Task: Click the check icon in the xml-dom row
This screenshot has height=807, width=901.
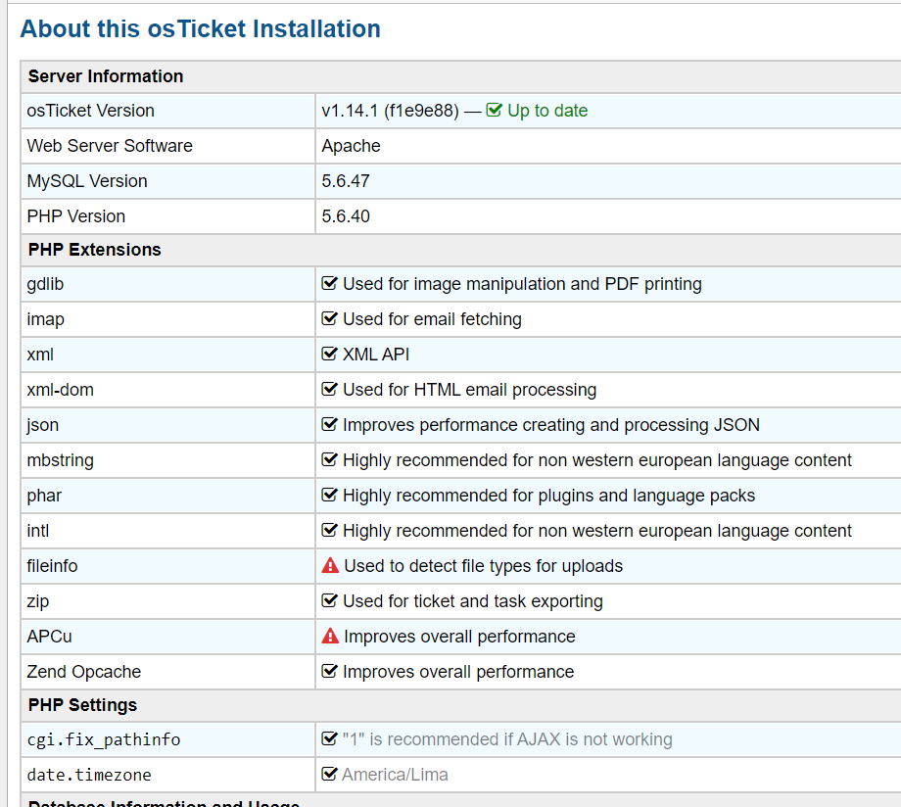Action: (x=329, y=389)
